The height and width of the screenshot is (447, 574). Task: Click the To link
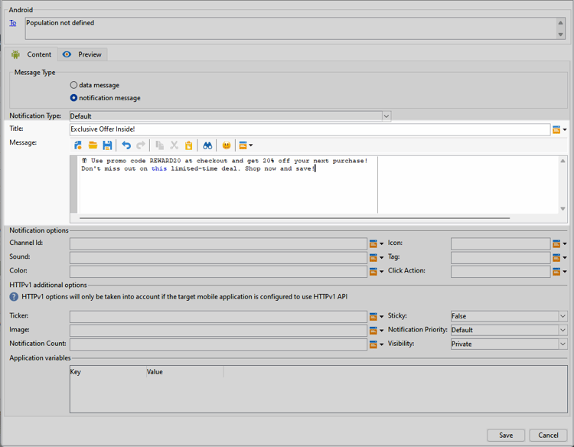point(13,23)
